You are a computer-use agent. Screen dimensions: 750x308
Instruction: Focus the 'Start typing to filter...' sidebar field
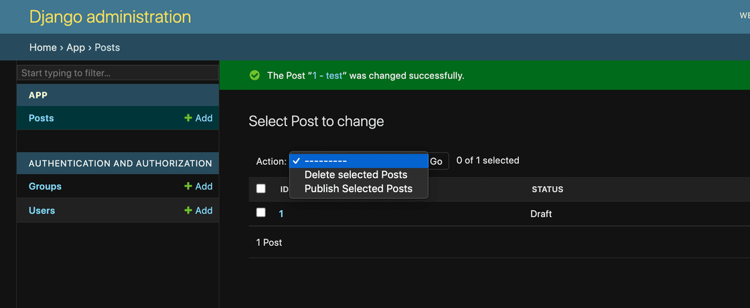(x=118, y=73)
